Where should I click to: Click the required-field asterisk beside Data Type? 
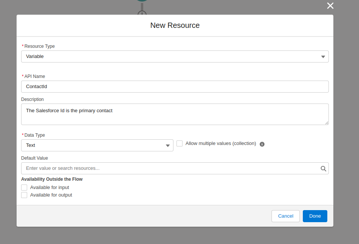pyautogui.click(x=23, y=135)
